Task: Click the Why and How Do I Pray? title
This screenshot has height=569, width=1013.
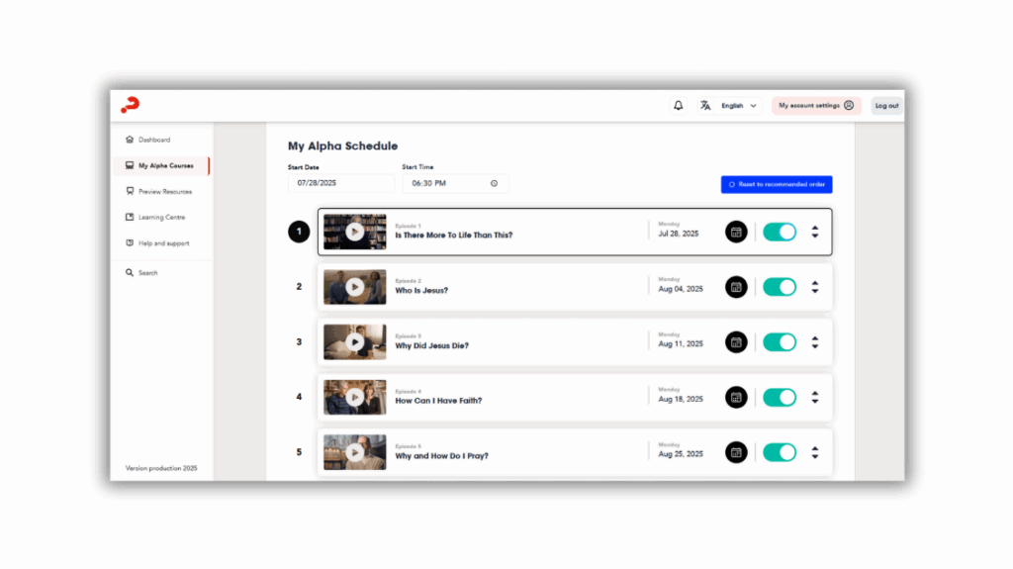Action: (x=441, y=456)
